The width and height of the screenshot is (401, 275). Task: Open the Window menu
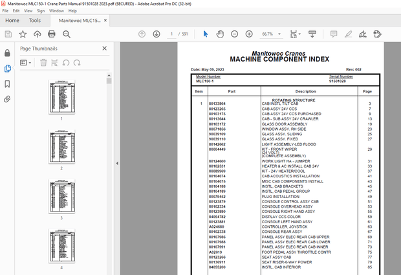[x=56, y=11]
